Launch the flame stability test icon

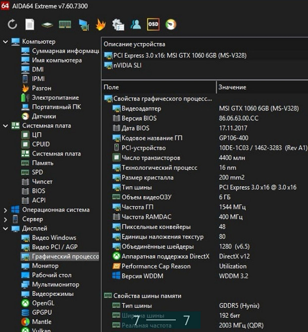pos(101,25)
